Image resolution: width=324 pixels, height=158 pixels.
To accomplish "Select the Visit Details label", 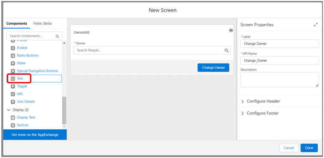I will [26, 102].
